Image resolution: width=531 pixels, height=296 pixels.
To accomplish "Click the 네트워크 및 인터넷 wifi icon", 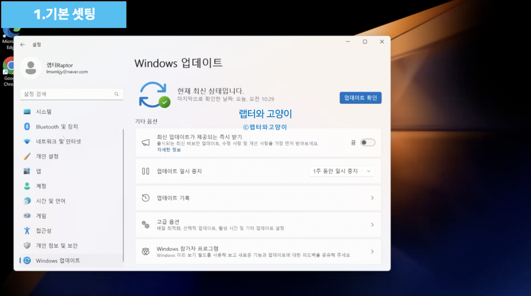I will [x=27, y=141].
